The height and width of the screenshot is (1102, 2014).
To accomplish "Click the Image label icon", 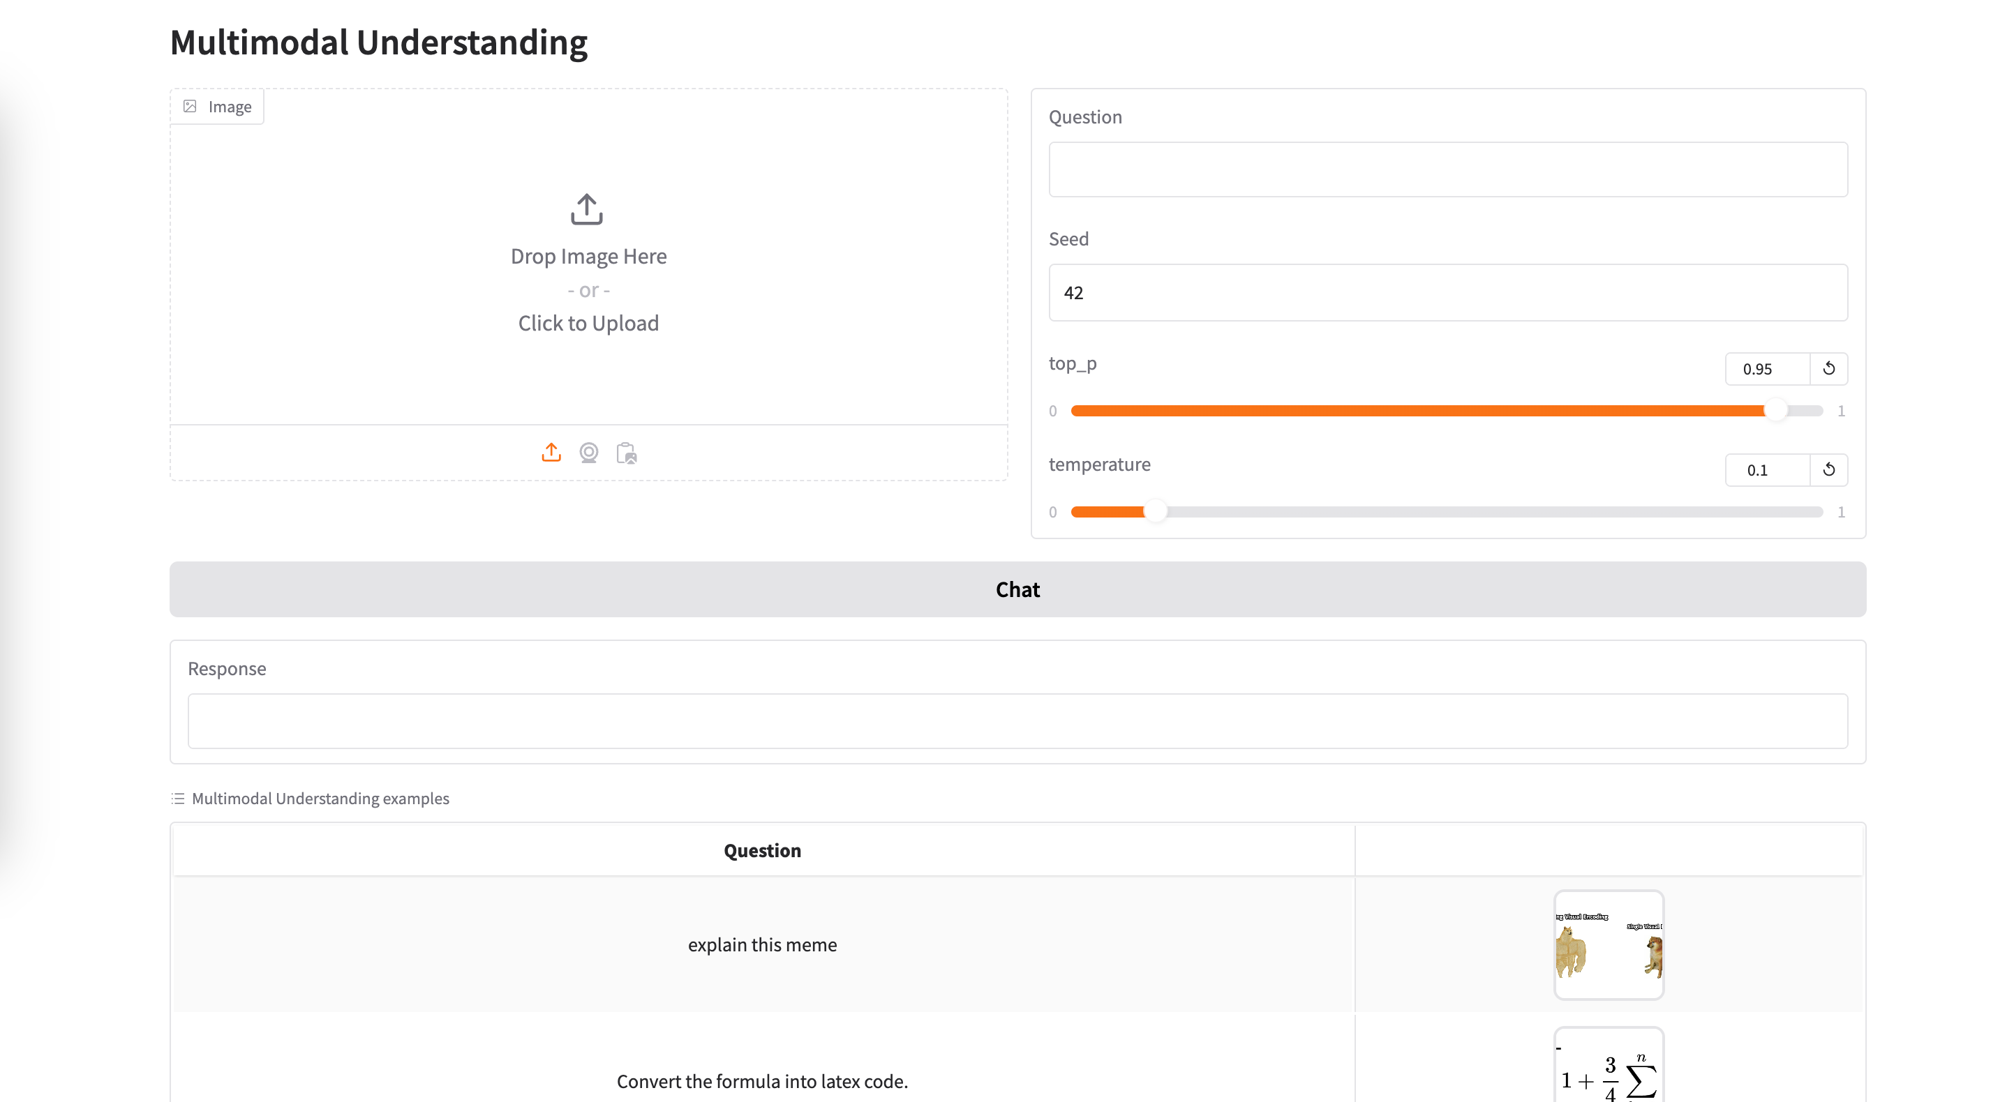I will (x=190, y=106).
